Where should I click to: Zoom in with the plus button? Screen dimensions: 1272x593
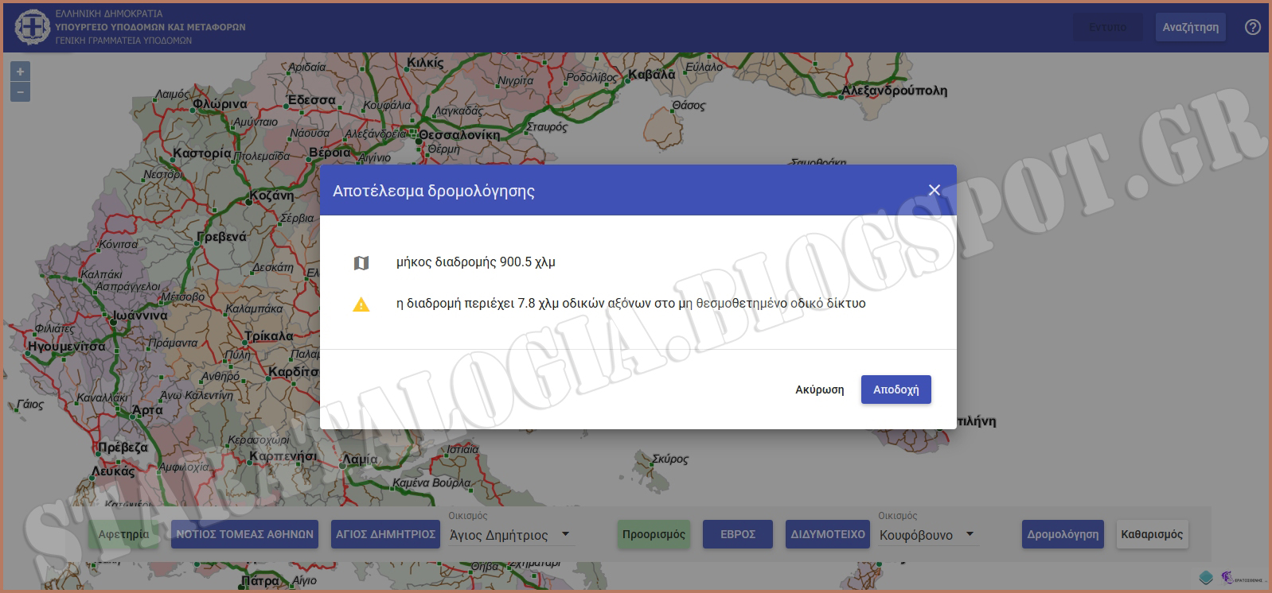tap(20, 72)
